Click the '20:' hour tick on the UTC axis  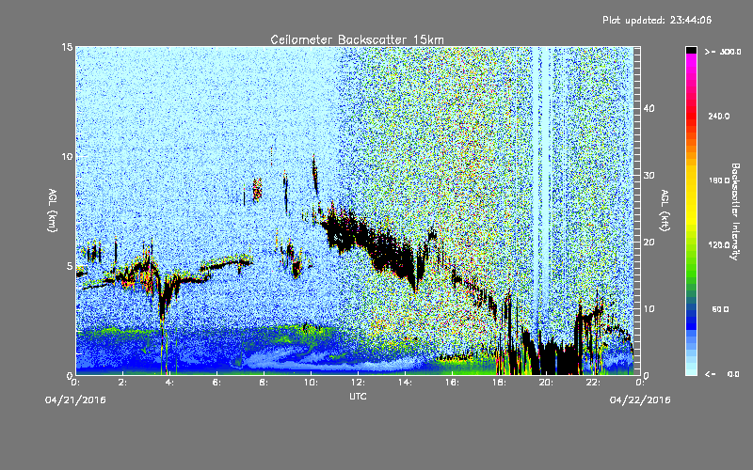pos(547,383)
